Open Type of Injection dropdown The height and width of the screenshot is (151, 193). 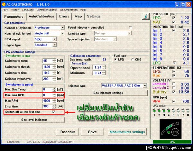(x=115, y=39)
